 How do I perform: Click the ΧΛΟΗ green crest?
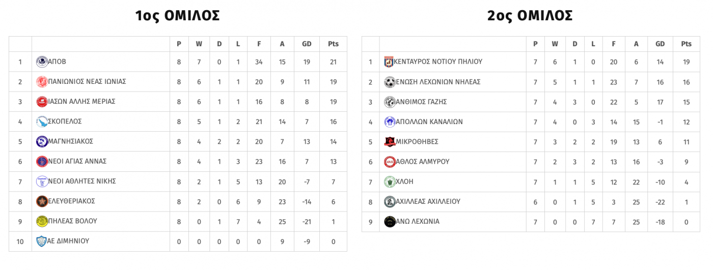click(x=390, y=182)
